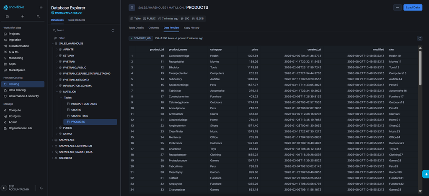Expand the FIVETRAN schema
This screenshot has height=196, width=429.
pos(57,62)
